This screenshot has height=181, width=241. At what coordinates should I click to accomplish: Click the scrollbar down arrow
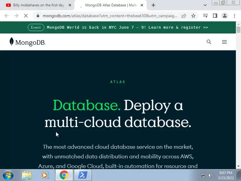point(238,167)
